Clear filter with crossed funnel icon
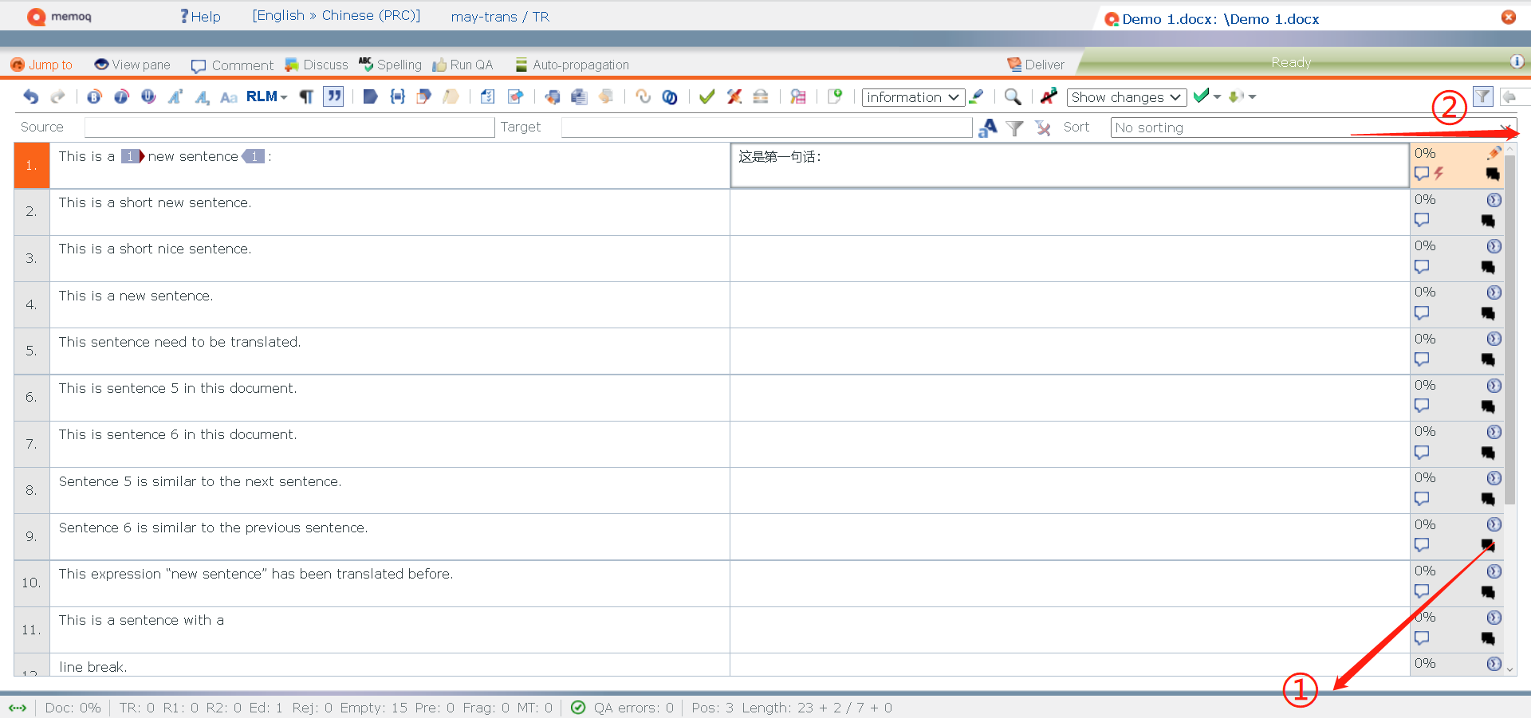Screen dimensions: 1531x718 [1042, 128]
